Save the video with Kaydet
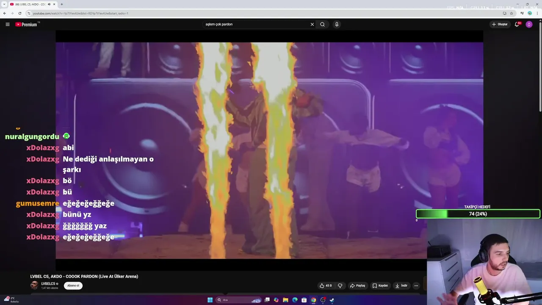Viewport: 542px width, 305px height. pos(380,286)
